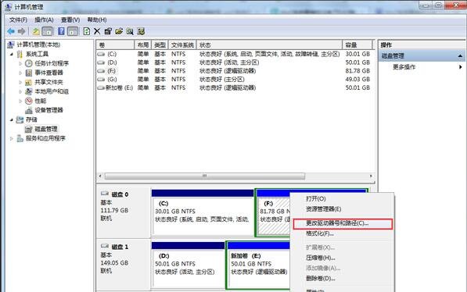Expand the 事件查看器 tree node

click(20, 73)
